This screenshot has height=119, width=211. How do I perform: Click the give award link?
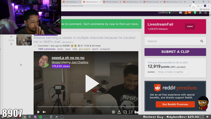pos(84,49)
